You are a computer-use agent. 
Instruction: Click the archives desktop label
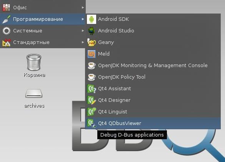coord(34,106)
